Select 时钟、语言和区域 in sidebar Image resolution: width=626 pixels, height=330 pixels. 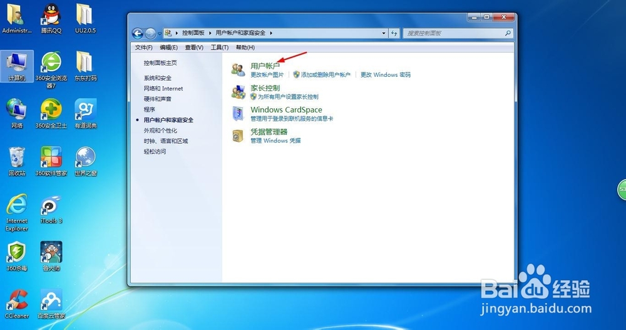[166, 141]
